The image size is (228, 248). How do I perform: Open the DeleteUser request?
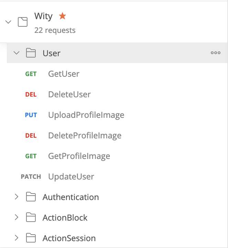click(69, 95)
